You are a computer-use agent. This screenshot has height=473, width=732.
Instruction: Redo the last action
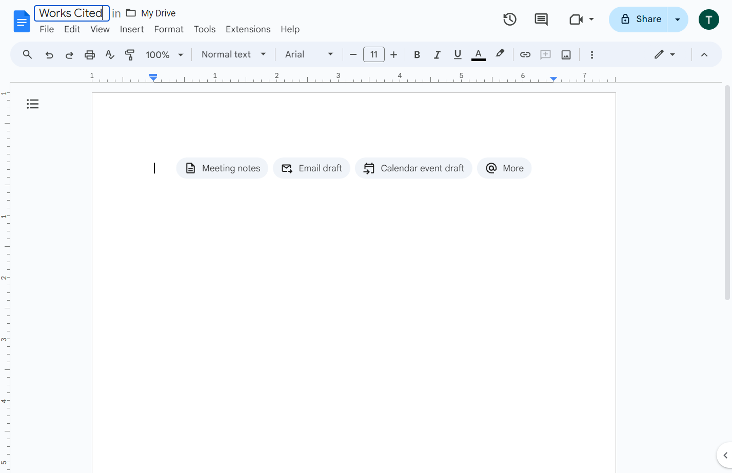[69, 54]
